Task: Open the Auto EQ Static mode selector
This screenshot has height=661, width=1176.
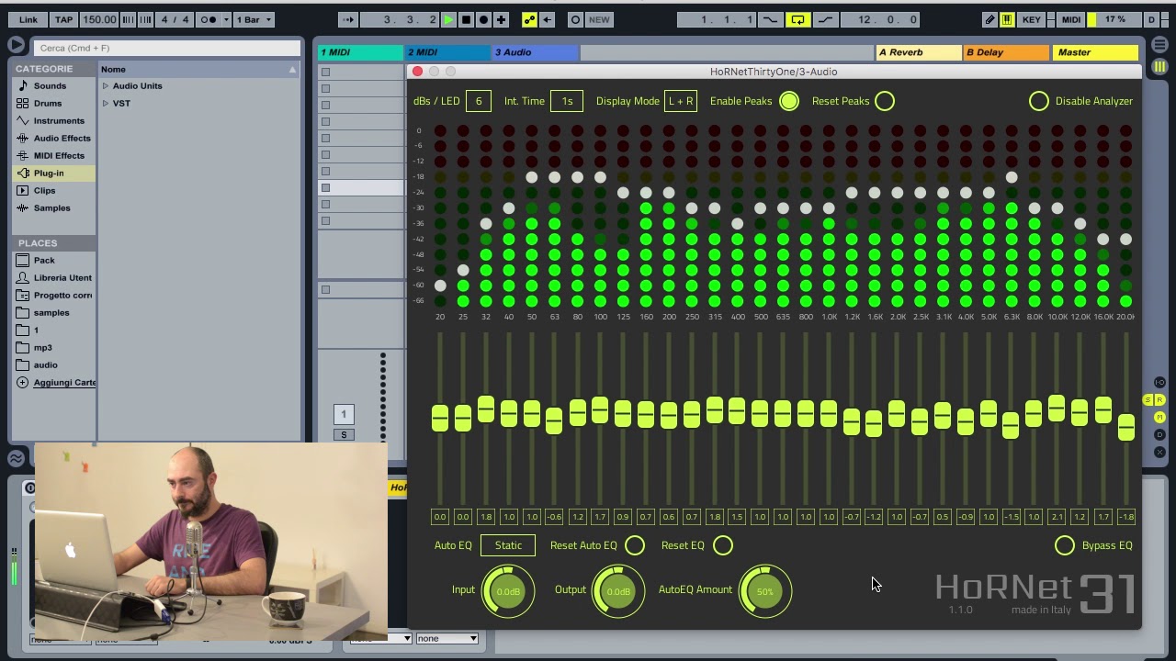Action: click(x=508, y=545)
